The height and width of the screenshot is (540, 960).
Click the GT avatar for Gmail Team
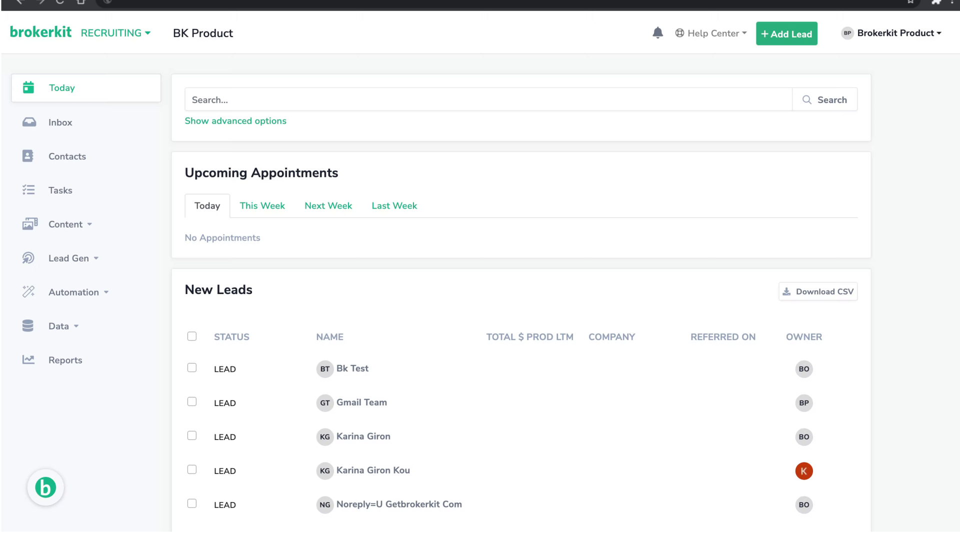(x=325, y=403)
